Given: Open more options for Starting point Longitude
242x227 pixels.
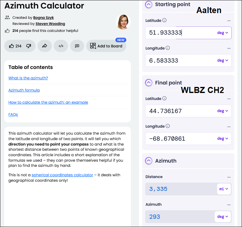Looking at the screenshot, I should 229,48.
